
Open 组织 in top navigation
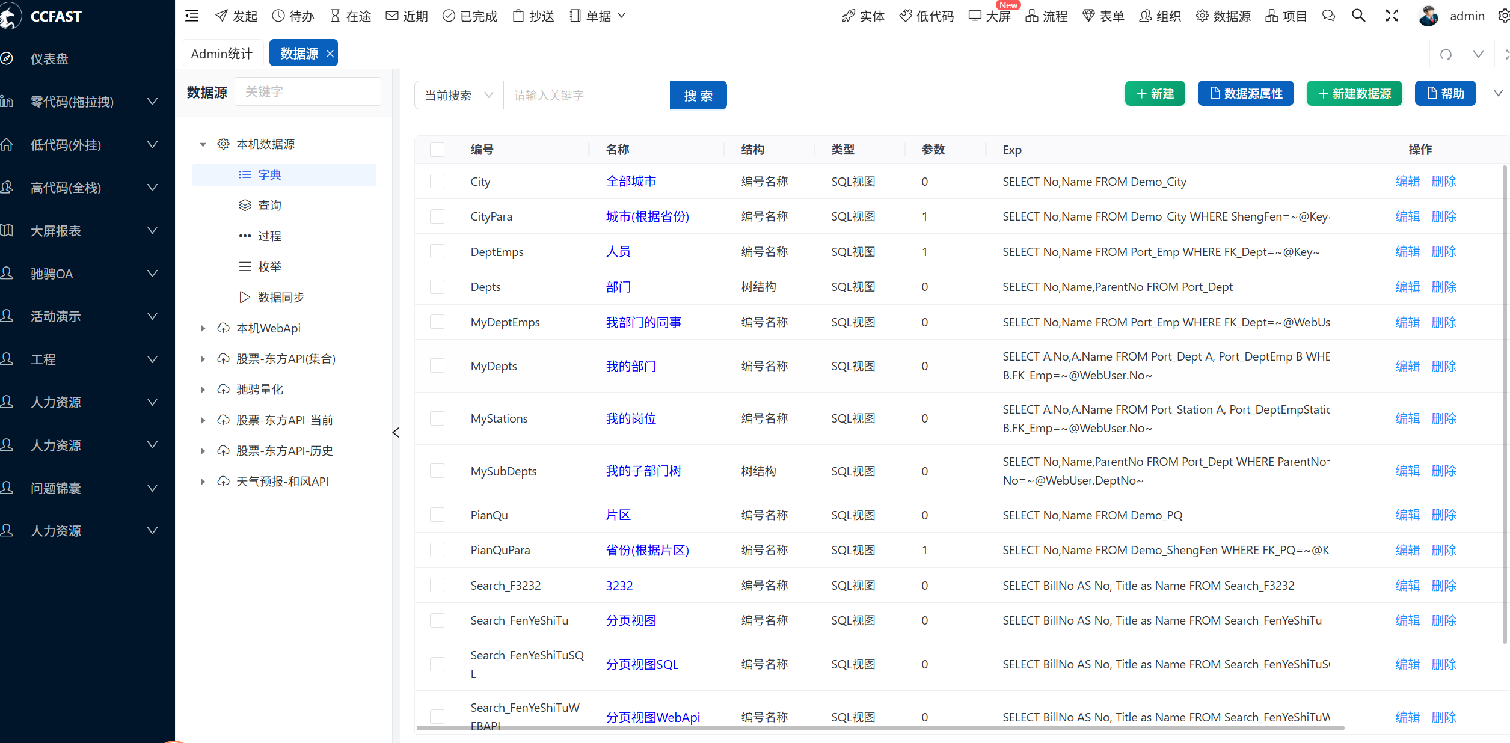pyautogui.click(x=1160, y=16)
